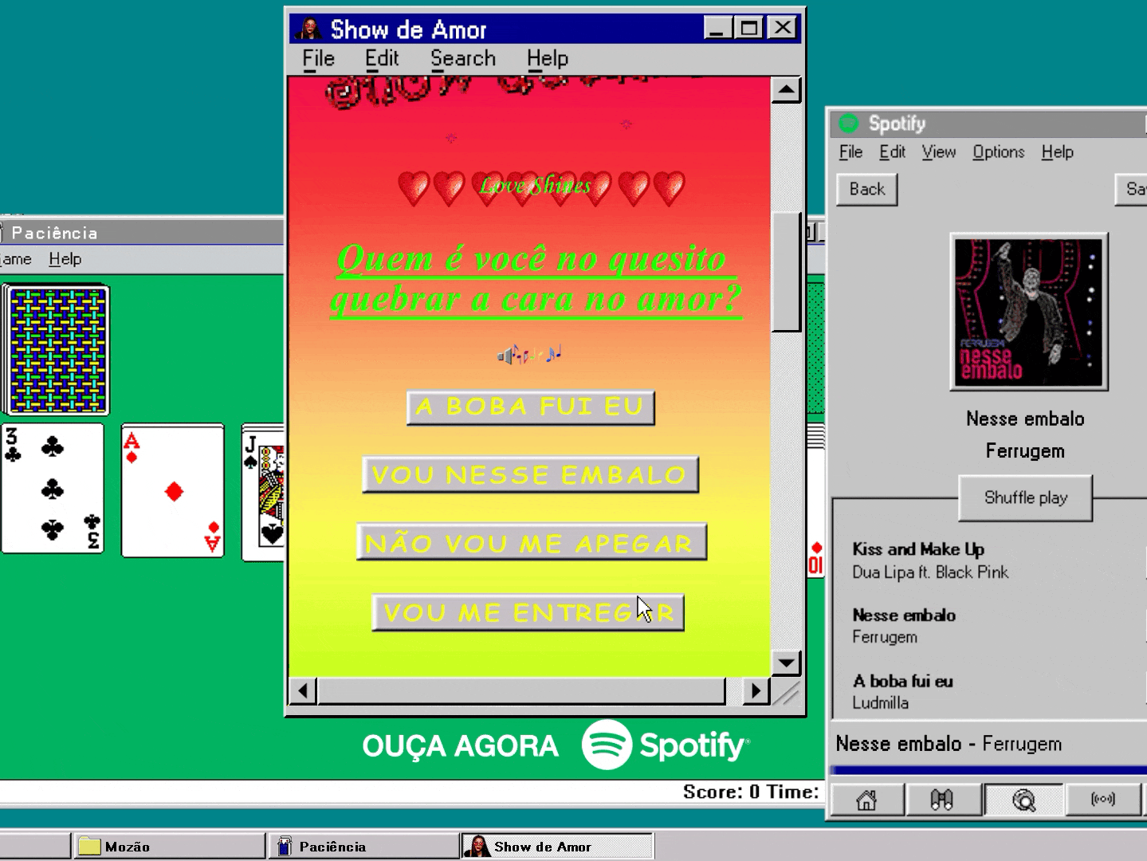Click the blue playback progress bar
The image size is (1147, 861).
point(988,771)
